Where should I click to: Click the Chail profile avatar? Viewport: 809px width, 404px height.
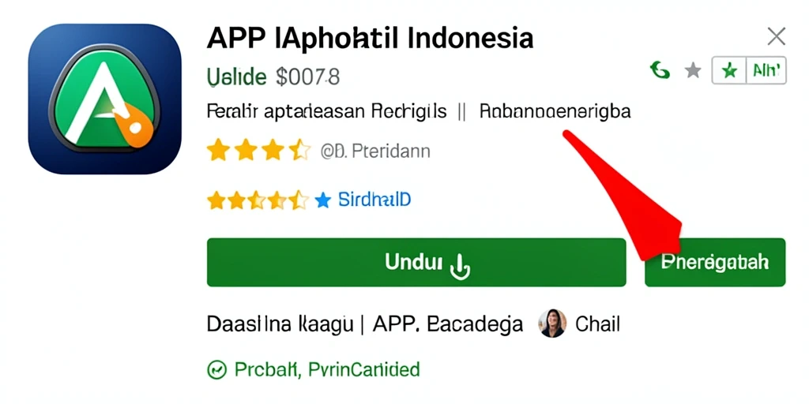(552, 324)
